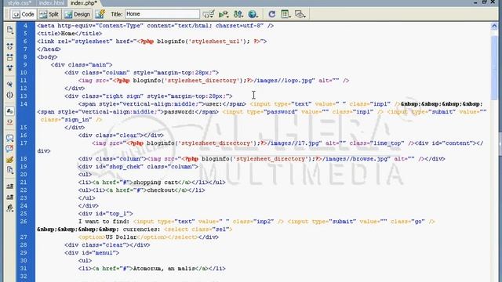The width and height of the screenshot is (502, 282).
Task: Switch to the index.html tab
Action: tap(51, 3)
